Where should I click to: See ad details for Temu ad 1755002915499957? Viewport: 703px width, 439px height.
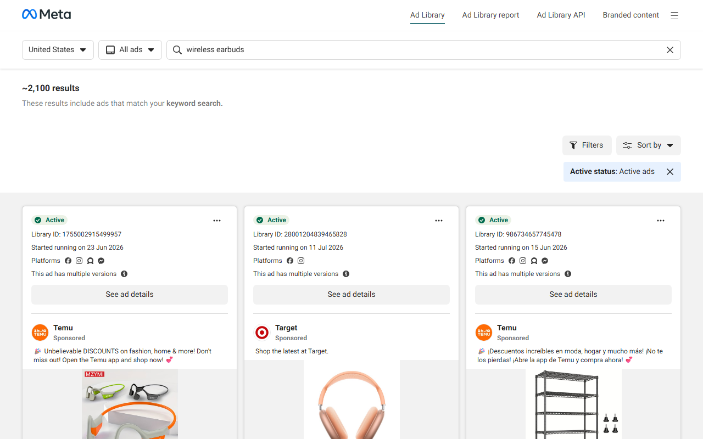(130, 295)
